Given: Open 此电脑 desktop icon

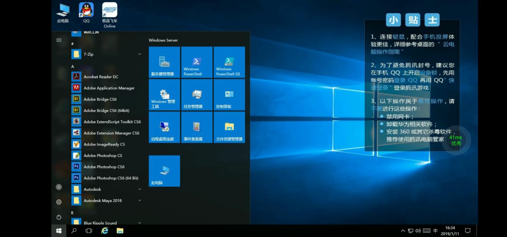Looking at the screenshot, I should [63, 12].
